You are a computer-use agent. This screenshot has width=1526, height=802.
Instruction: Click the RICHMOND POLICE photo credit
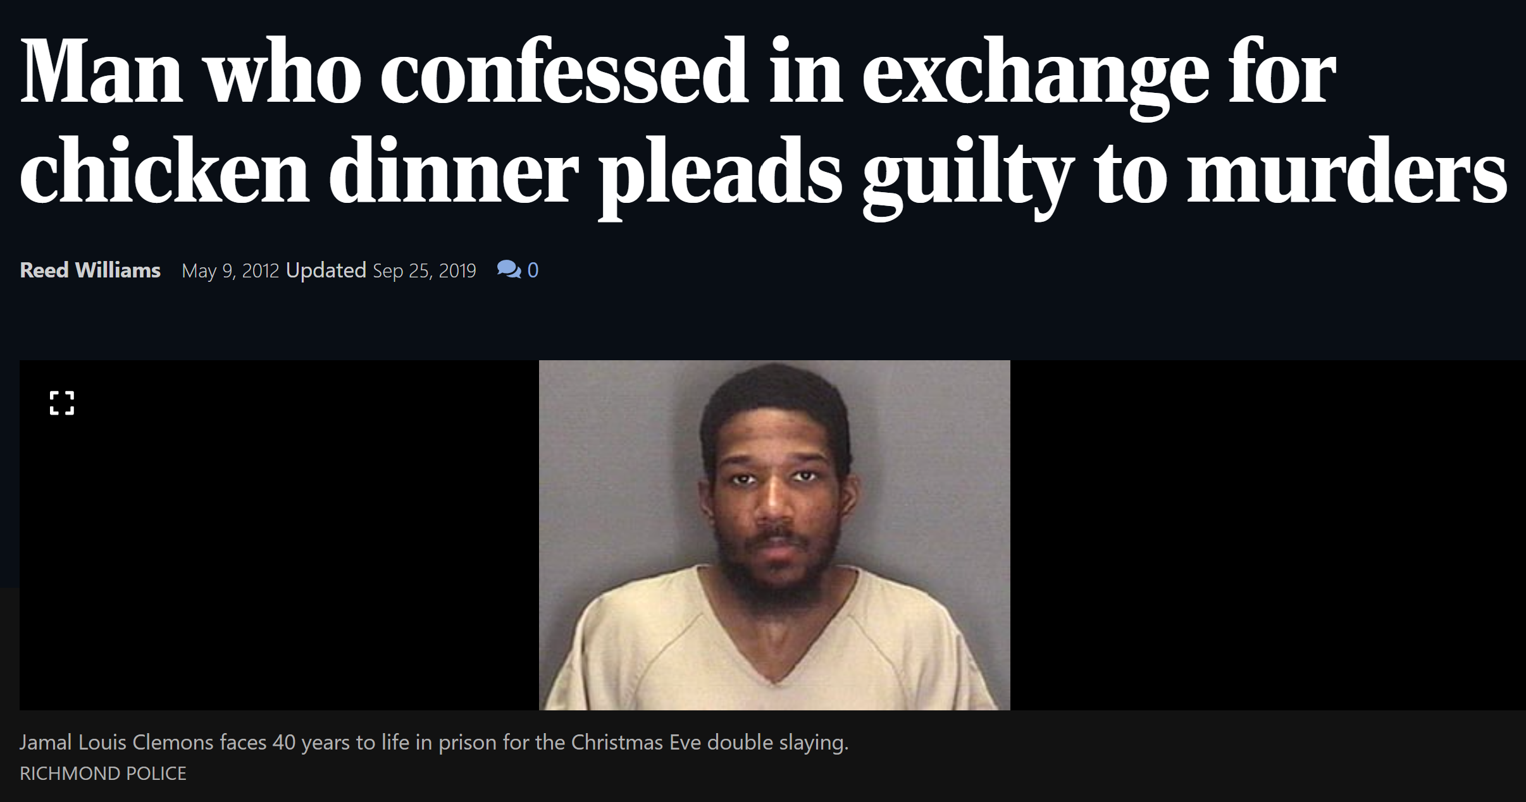103,774
